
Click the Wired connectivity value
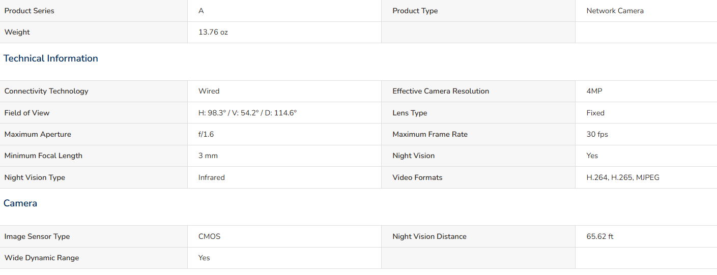pyautogui.click(x=209, y=91)
